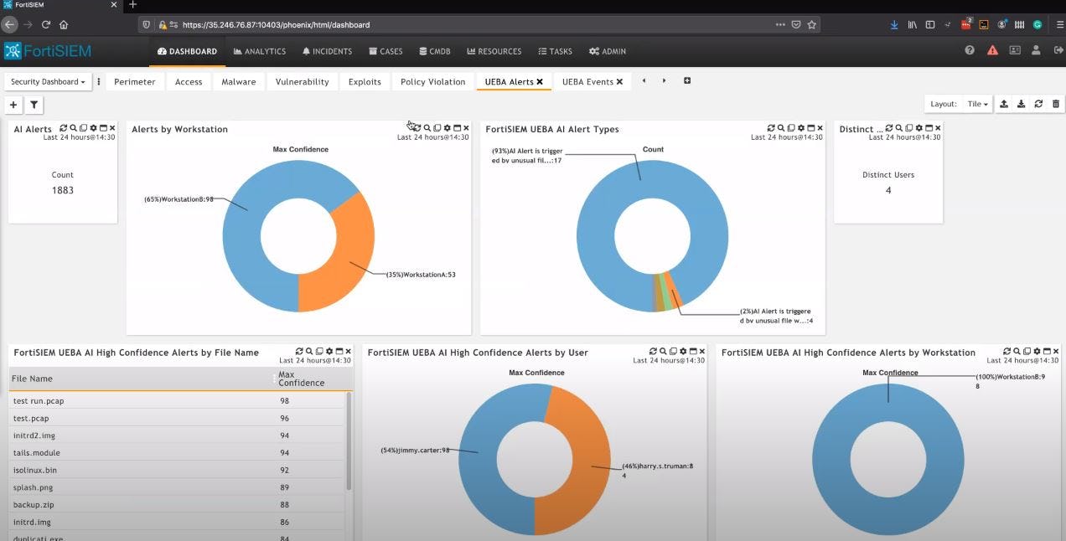Close the UEBA Alerts tab

tap(540, 81)
